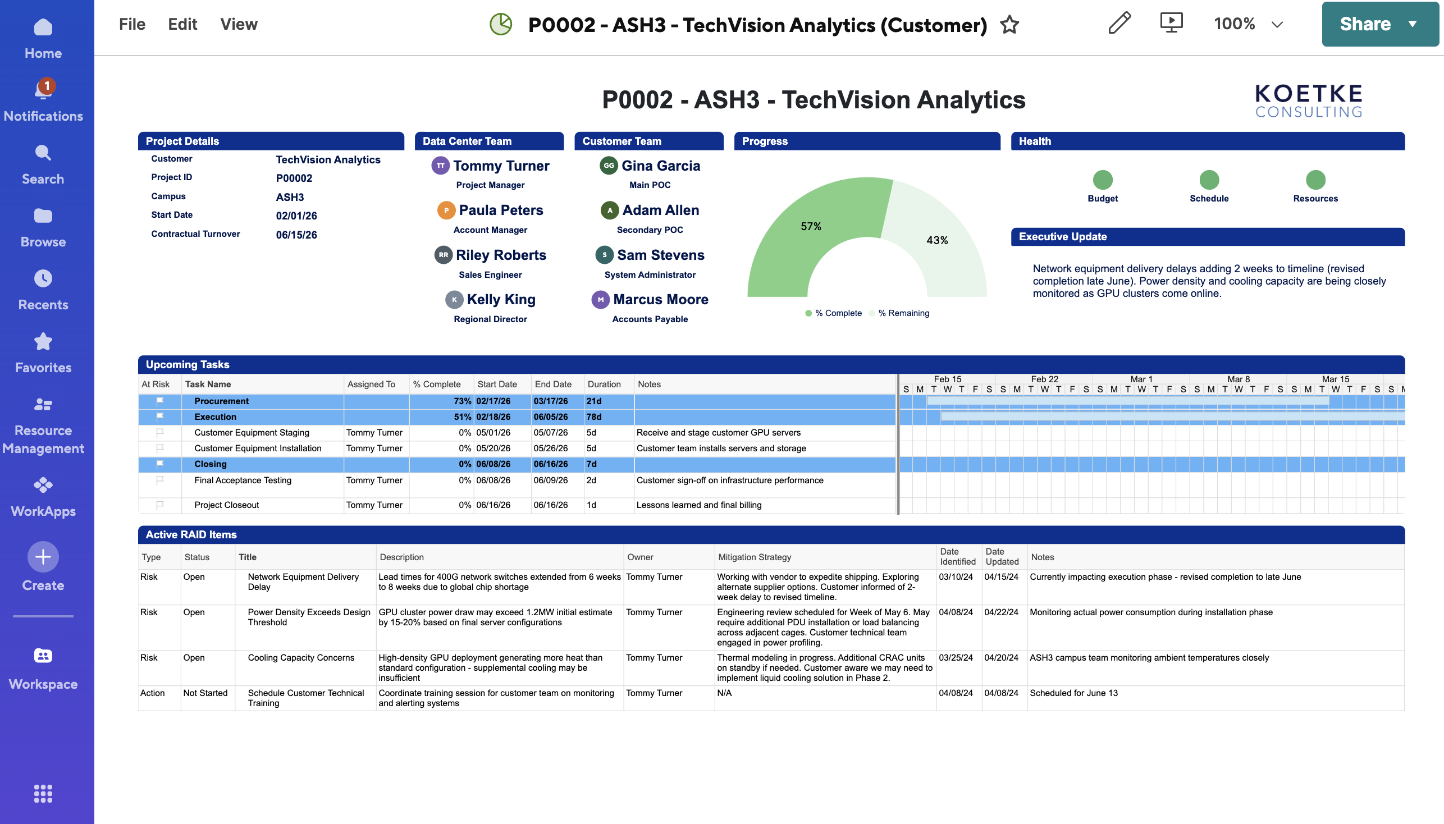Viewport: 1444px width, 824px height.
Task: Open the File menu
Action: point(132,24)
